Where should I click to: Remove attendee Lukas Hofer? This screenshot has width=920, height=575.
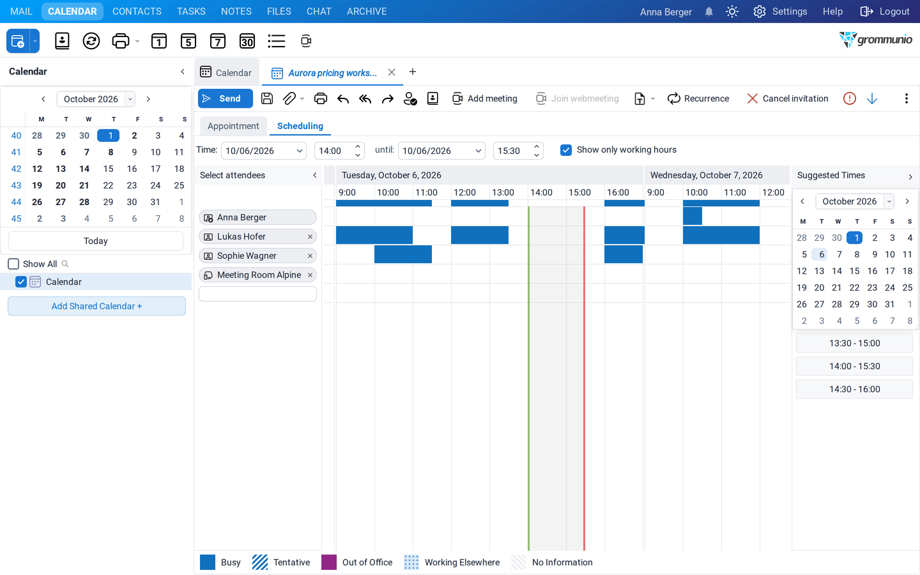point(310,237)
